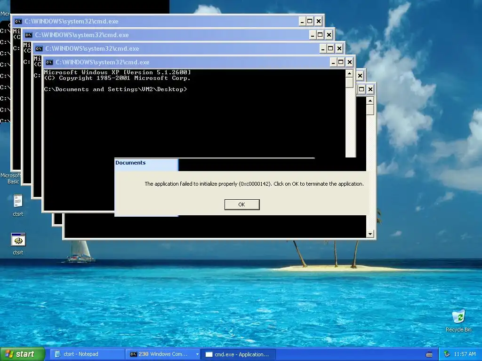The height and width of the screenshot is (361, 482).
Task: Minimize third cmd.exe window from the back
Action: coord(323,48)
